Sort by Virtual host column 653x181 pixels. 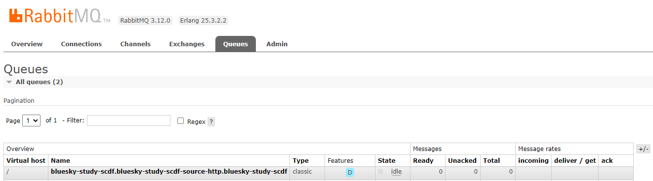click(26, 160)
